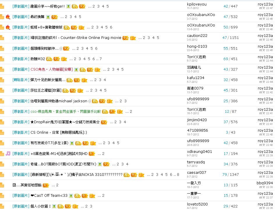Click [原創圖片] tag before 最終換購
The height and width of the screenshot is (211, 277).
coord(21,17)
